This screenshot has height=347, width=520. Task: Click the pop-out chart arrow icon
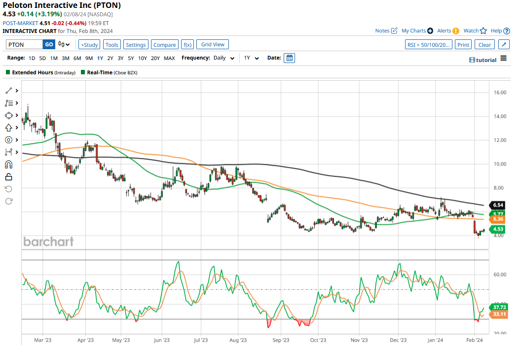pyautogui.click(x=504, y=45)
